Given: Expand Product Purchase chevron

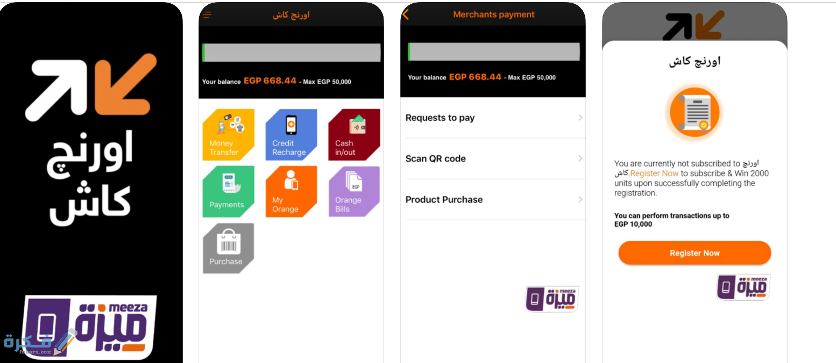Looking at the screenshot, I should tap(580, 199).
